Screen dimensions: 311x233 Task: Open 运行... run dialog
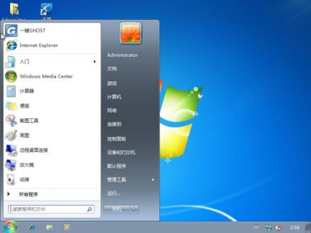pyautogui.click(x=114, y=193)
